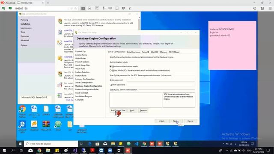Open Mail app on local taskbar
Screen dimensions: 274x154
[x=30, y=150]
